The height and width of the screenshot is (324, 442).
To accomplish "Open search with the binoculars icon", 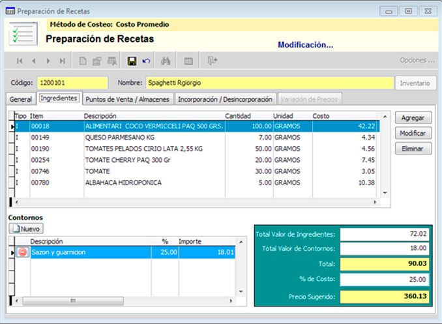I will pos(166,61).
